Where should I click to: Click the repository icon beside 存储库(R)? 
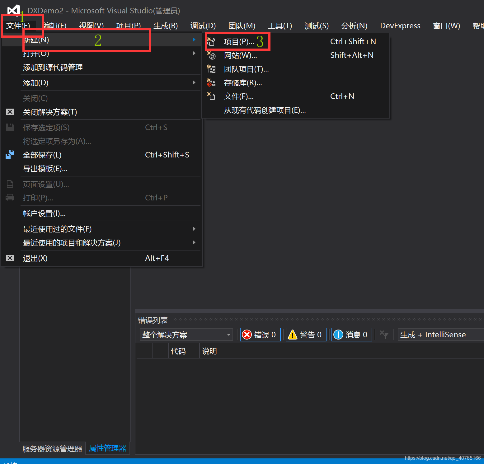pyautogui.click(x=211, y=82)
